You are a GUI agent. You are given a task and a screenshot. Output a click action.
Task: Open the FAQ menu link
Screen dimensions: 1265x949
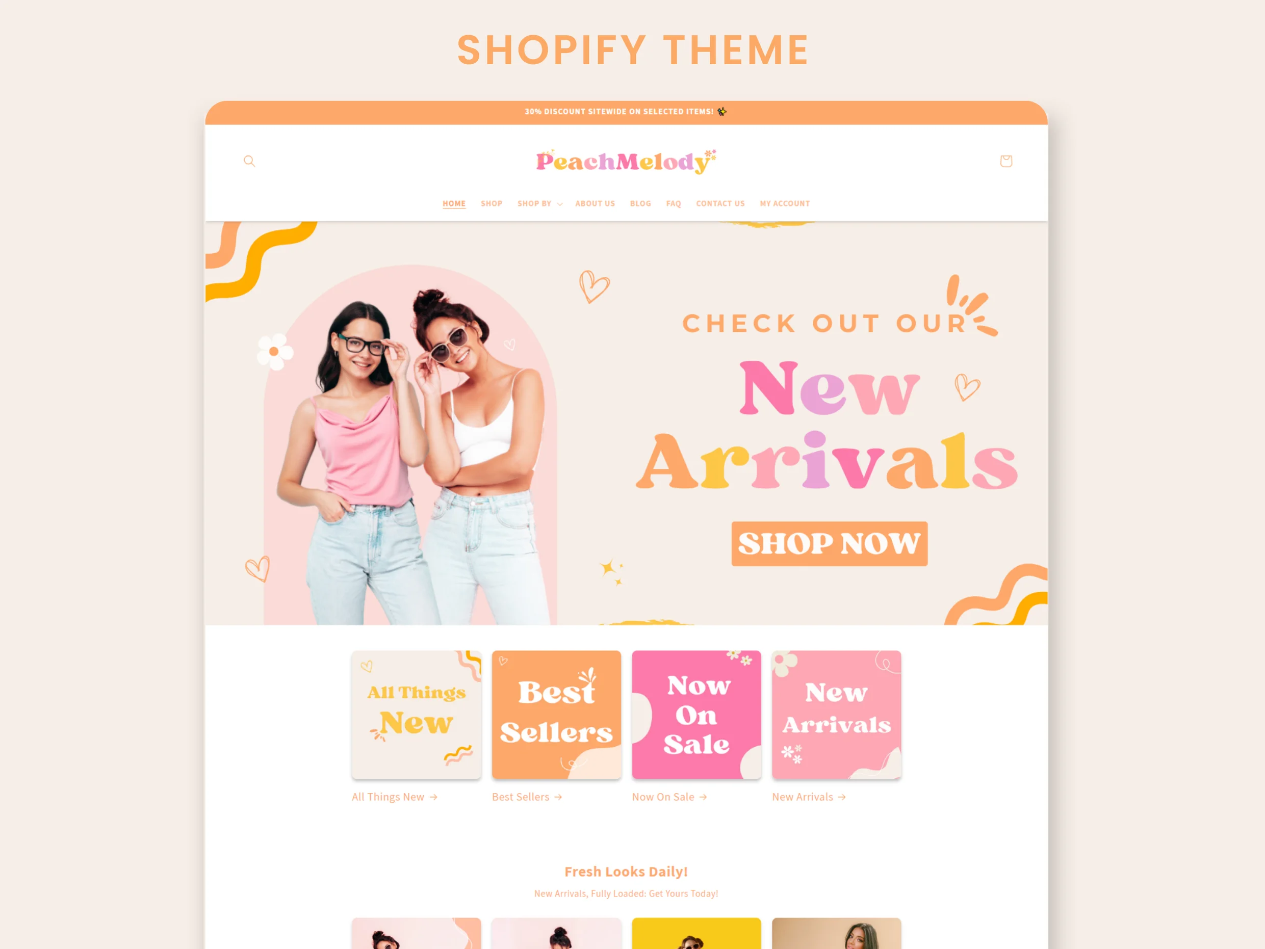[673, 203]
